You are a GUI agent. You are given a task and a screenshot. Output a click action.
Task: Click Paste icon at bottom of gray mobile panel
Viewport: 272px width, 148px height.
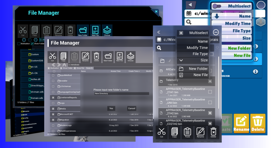coord(187,132)
